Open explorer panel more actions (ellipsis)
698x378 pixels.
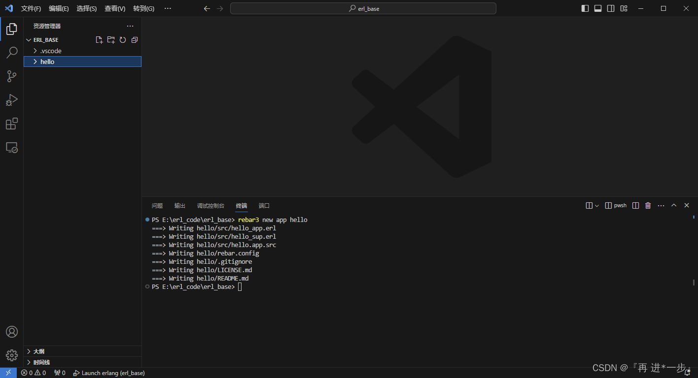coord(130,26)
